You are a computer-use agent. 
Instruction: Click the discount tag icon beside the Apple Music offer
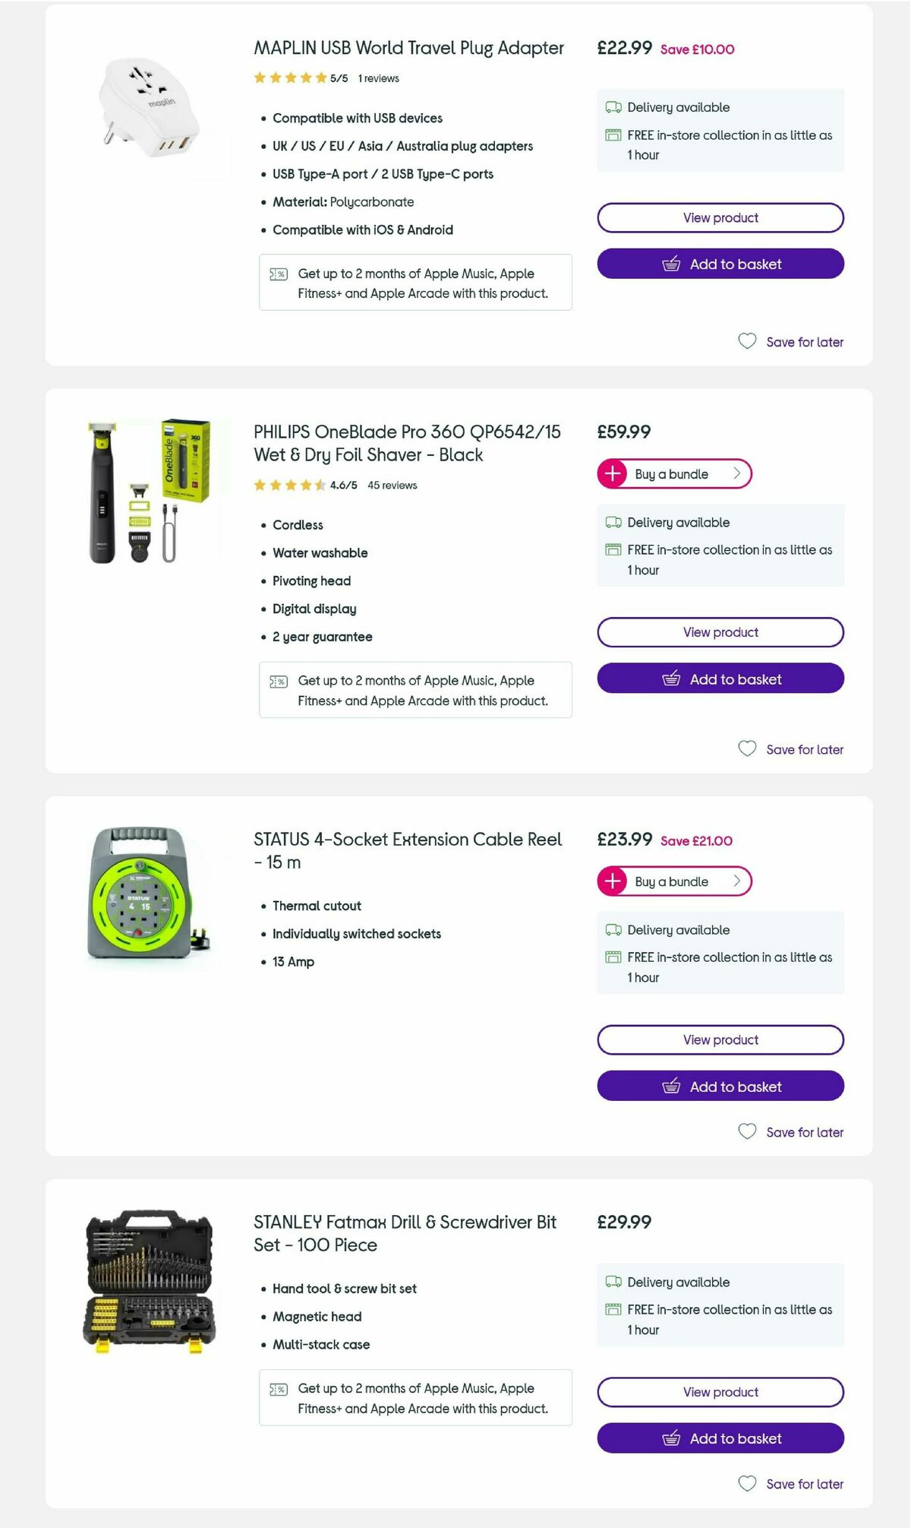(x=279, y=274)
